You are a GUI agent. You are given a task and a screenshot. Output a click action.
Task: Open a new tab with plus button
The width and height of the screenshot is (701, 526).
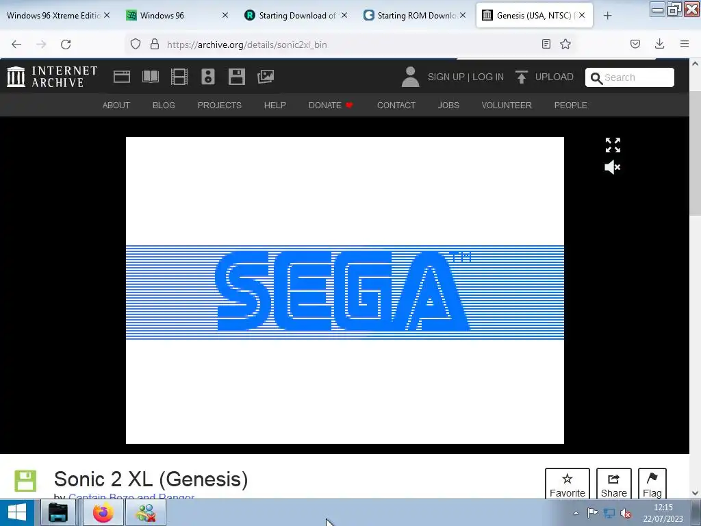[x=608, y=16]
